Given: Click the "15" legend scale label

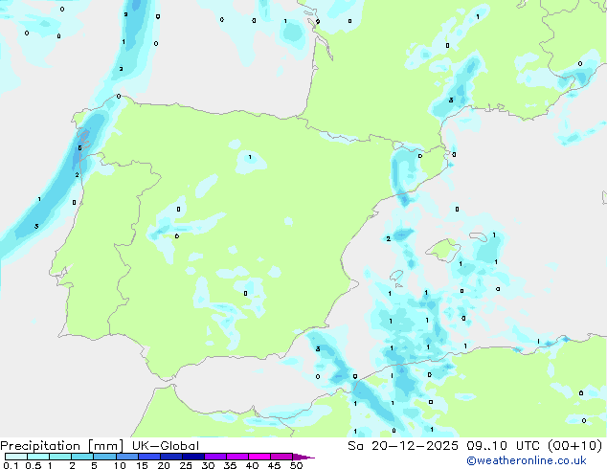Looking at the screenshot, I should [142, 465].
